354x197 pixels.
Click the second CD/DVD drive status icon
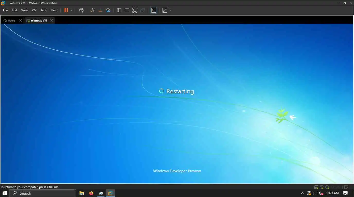tap(327, 187)
